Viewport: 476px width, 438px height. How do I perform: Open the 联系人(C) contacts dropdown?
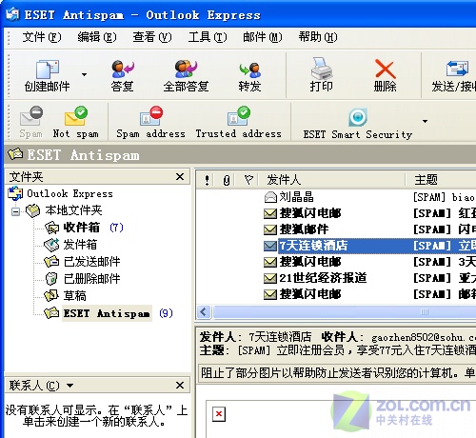[69, 386]
